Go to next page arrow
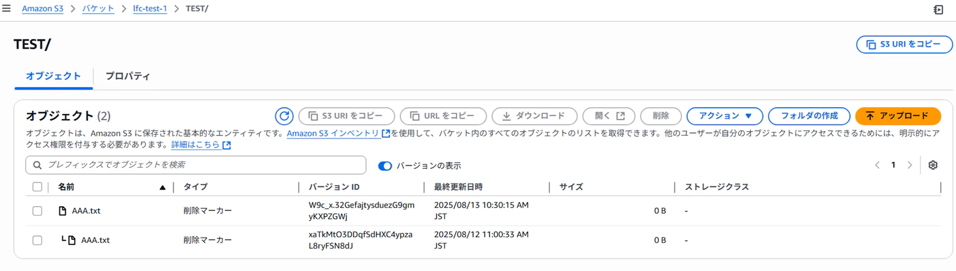Viewport: 956px width, 271px height. (x=910, y=165)
